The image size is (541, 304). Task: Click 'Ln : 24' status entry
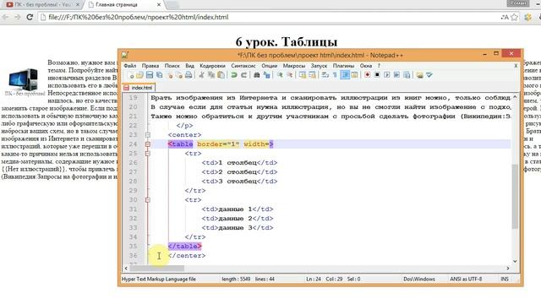pyautogui.click(x=314, y=279)
